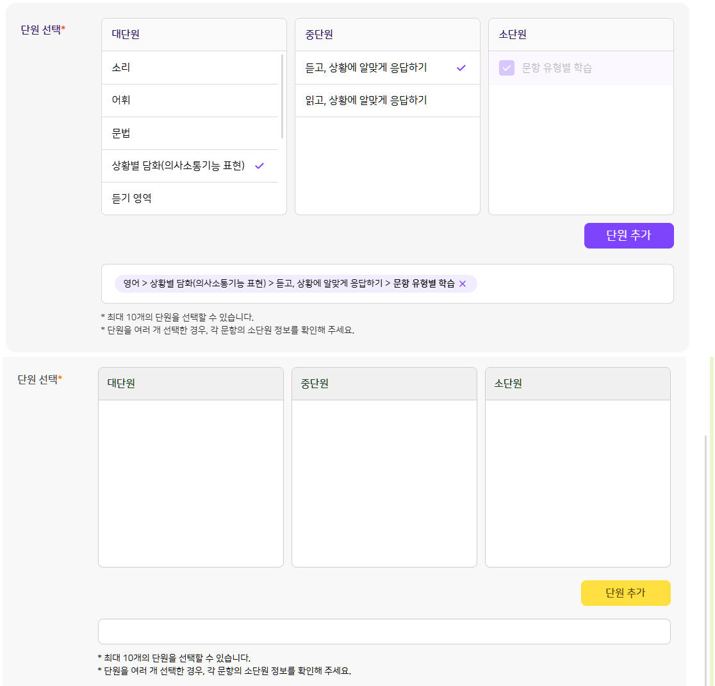Click the upper 중단원 column header
This screenshot has width=715, height=686.
click(x=387, y=35)
